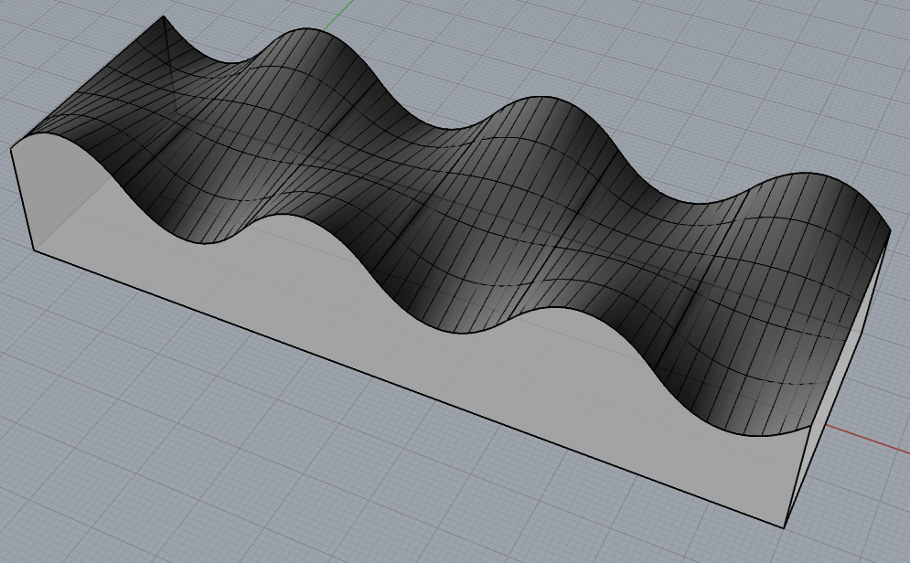Select the straight bottom front edge
Viewport: 910px width, 563px height.
point(412,388)
